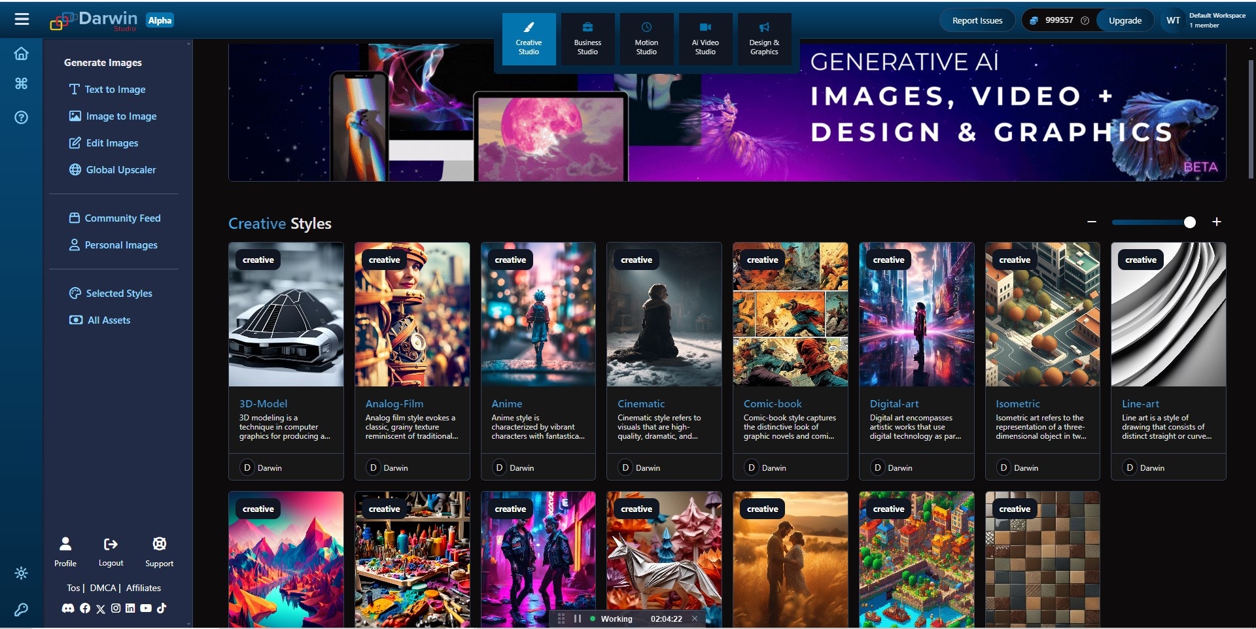Switch to Motion Studio tab
The height and width of the screenshot is (629, 1256).
coord(646,39)
